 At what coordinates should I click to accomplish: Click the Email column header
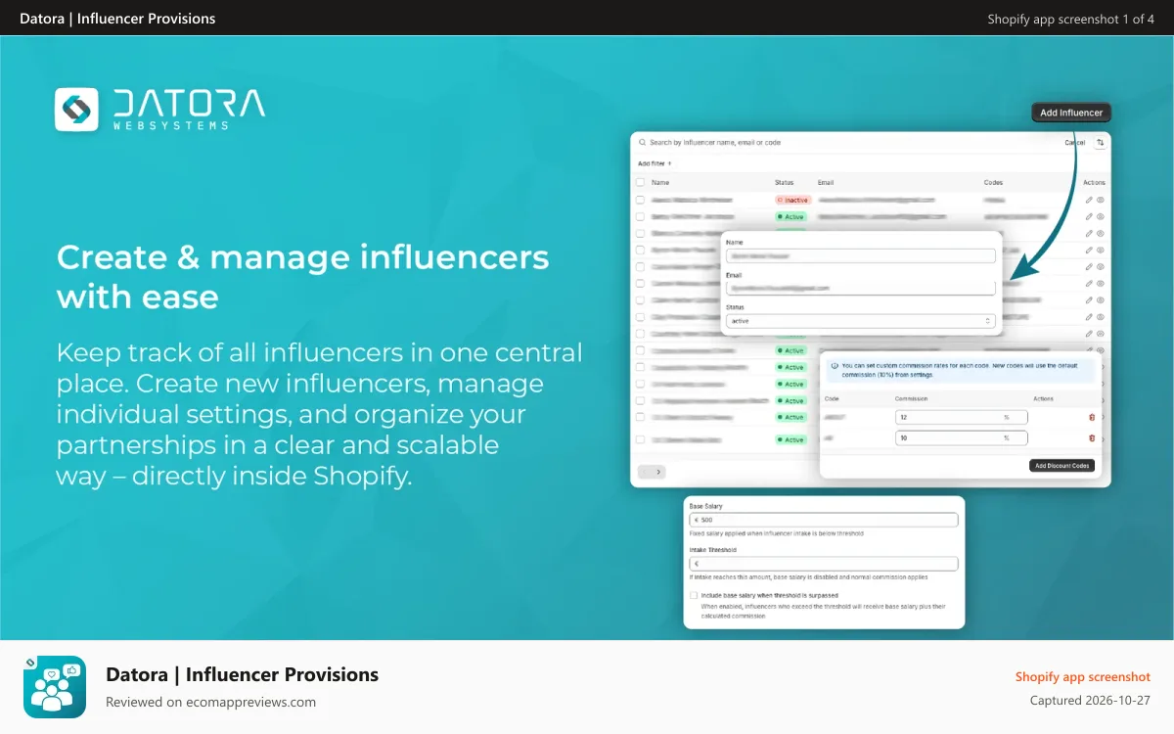pyautogui.click(x=826, y=182)
